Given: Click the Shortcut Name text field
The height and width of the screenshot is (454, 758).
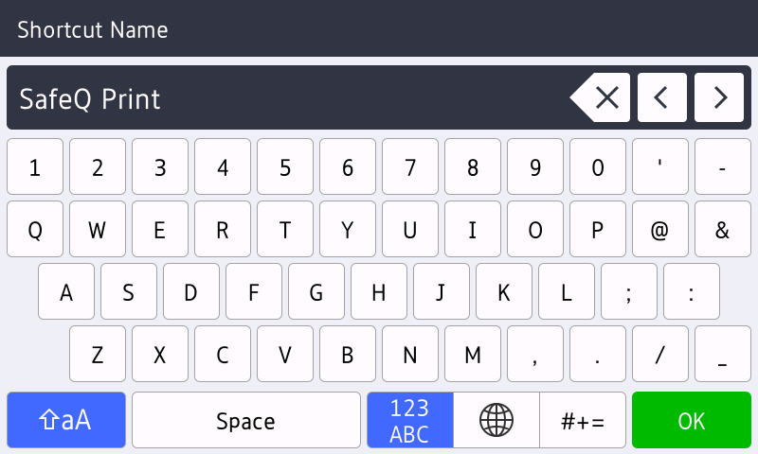Looking at the screenshot, I should [284, 97].
